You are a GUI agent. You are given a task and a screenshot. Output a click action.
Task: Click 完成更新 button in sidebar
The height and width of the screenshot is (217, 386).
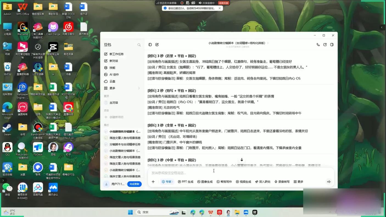point(135,184)
